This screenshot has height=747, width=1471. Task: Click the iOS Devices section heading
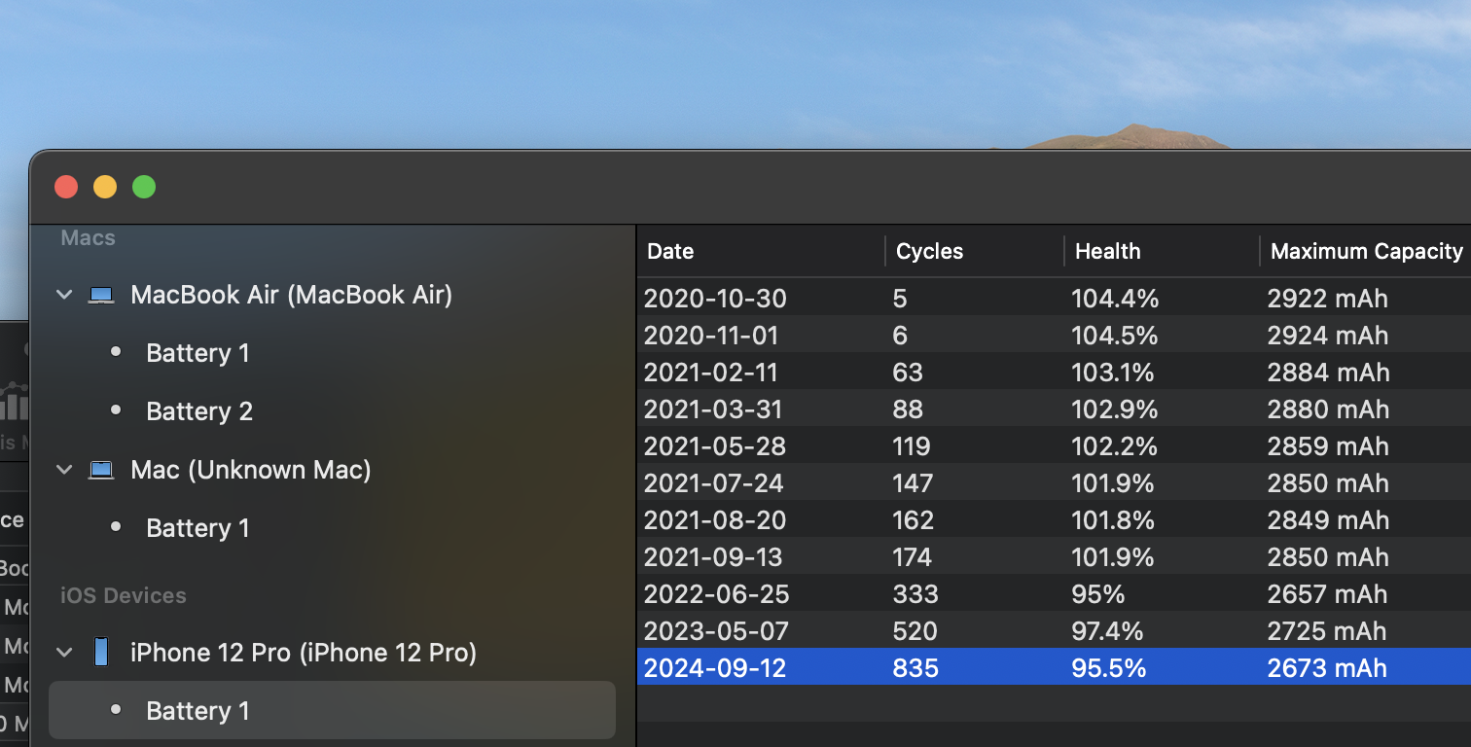[124, 595]
